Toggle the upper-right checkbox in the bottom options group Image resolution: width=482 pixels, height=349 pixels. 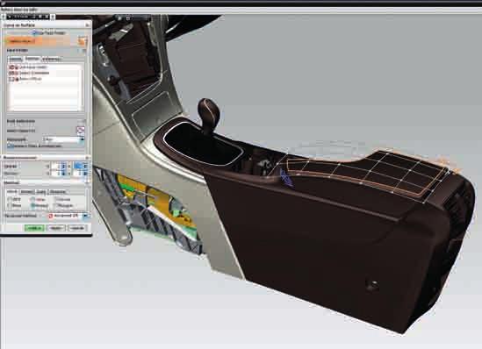tap(54, 200)
